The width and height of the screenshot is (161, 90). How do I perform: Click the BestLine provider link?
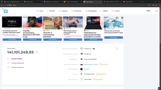click(87, 69)
